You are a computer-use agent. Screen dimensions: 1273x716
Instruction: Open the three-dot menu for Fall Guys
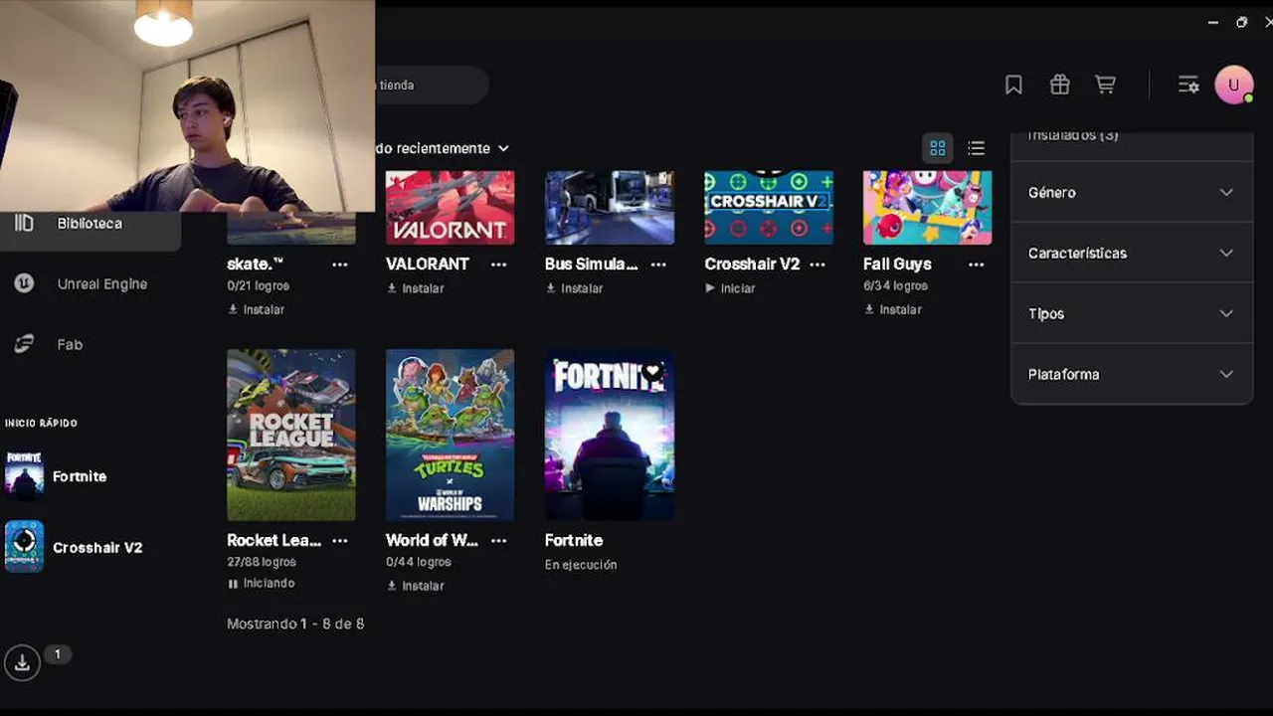[x=977, y=265]
